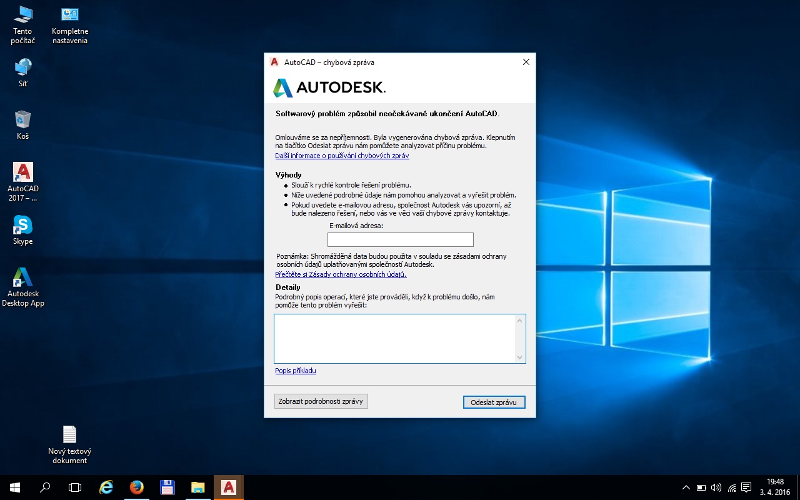Image resolution: width=800 pixels, height=500 pixels.
Task: Open the Windows Start menu
Action: (15, 487)
